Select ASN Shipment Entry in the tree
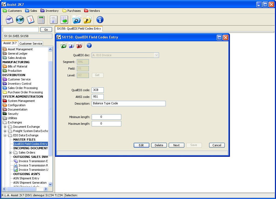 (x=26, y=178)
